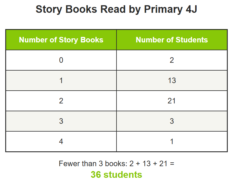Click the students cell showing 1
Screen dimensions: 233x183
pyautogui.click(x=172, y=141)
